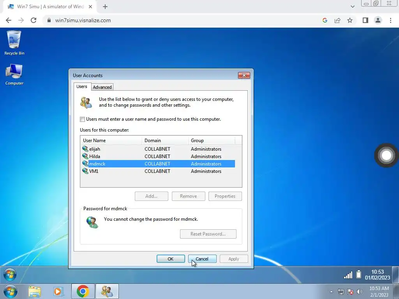399x299 pixels.
Task: Select the Hilda user name
Action: pos(95,157)
